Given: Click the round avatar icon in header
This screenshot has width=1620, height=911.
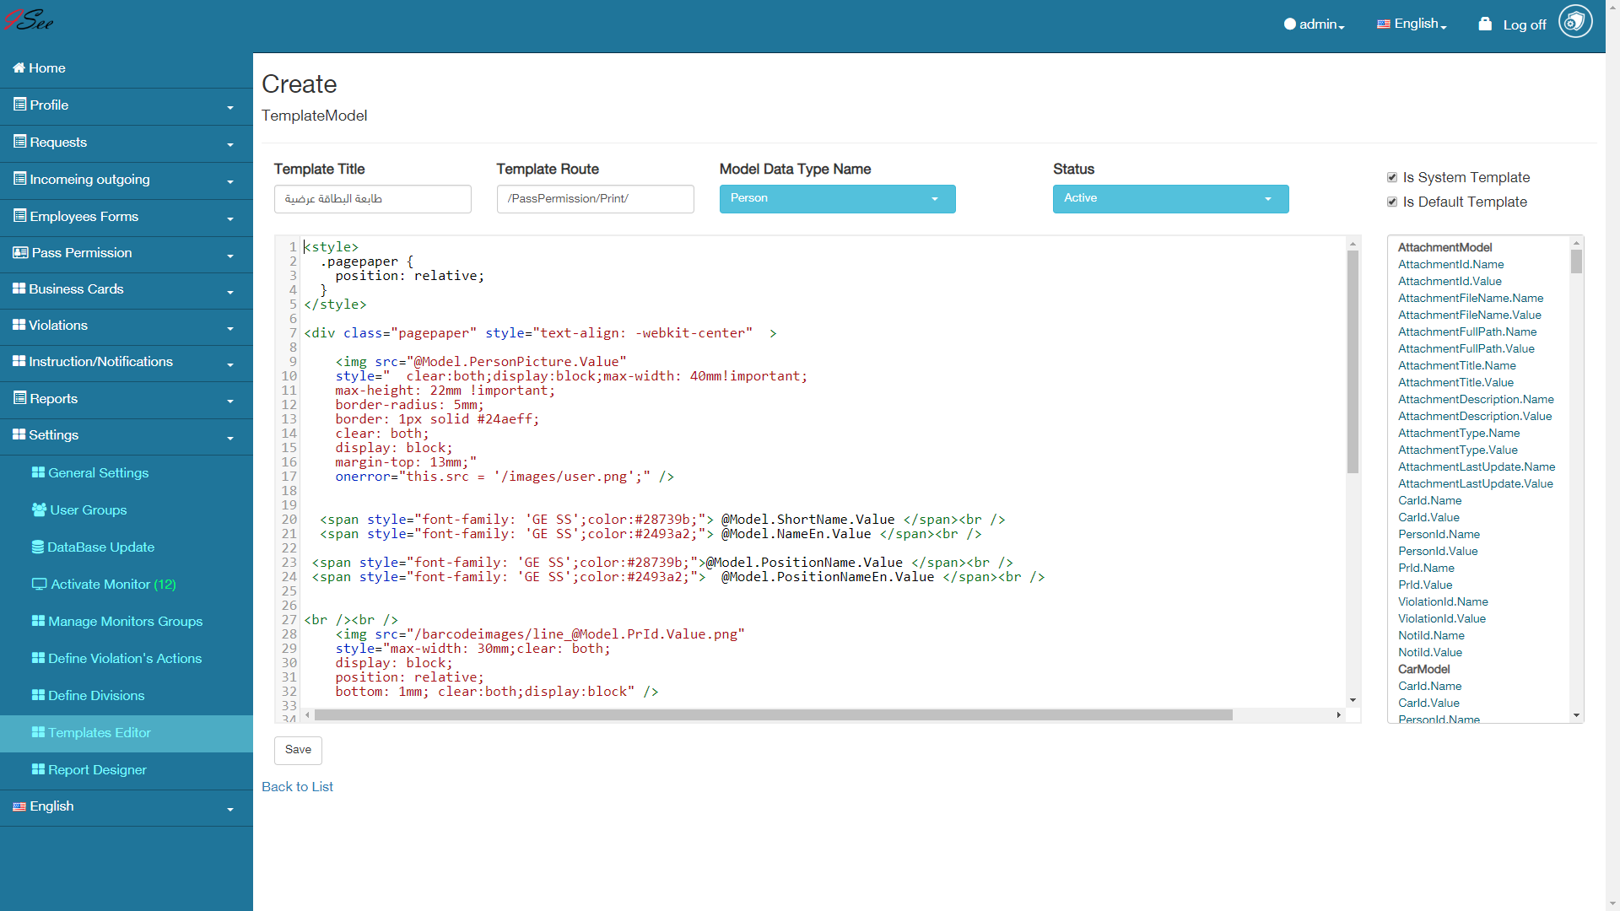Looking at the screenshot, I should [1575, 21].
